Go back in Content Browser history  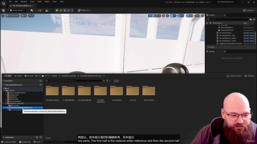pos(37,76)
